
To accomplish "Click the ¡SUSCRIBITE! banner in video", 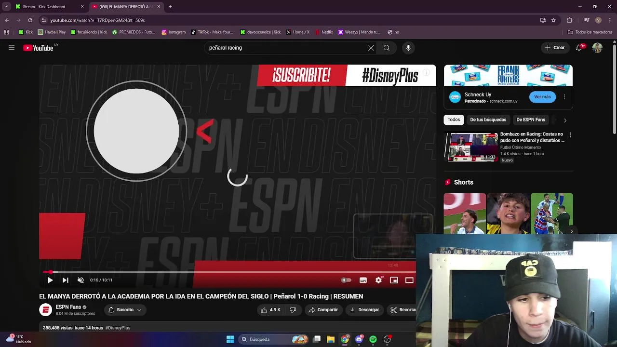I will pyautogui.click(x=301, y=75).
